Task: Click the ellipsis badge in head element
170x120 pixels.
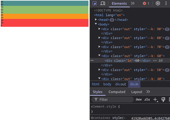Action: tap(112, 20)
